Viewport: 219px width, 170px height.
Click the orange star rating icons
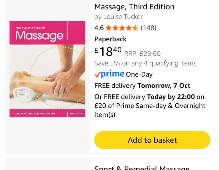click(122, 28)
